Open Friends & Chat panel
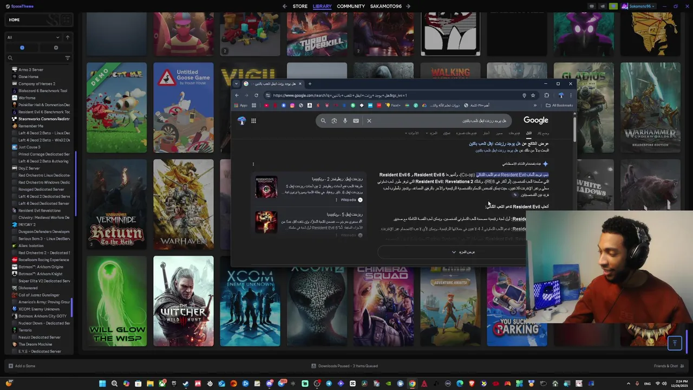The image size is (693, 390). pyautogui.click(x=669, y=366)
